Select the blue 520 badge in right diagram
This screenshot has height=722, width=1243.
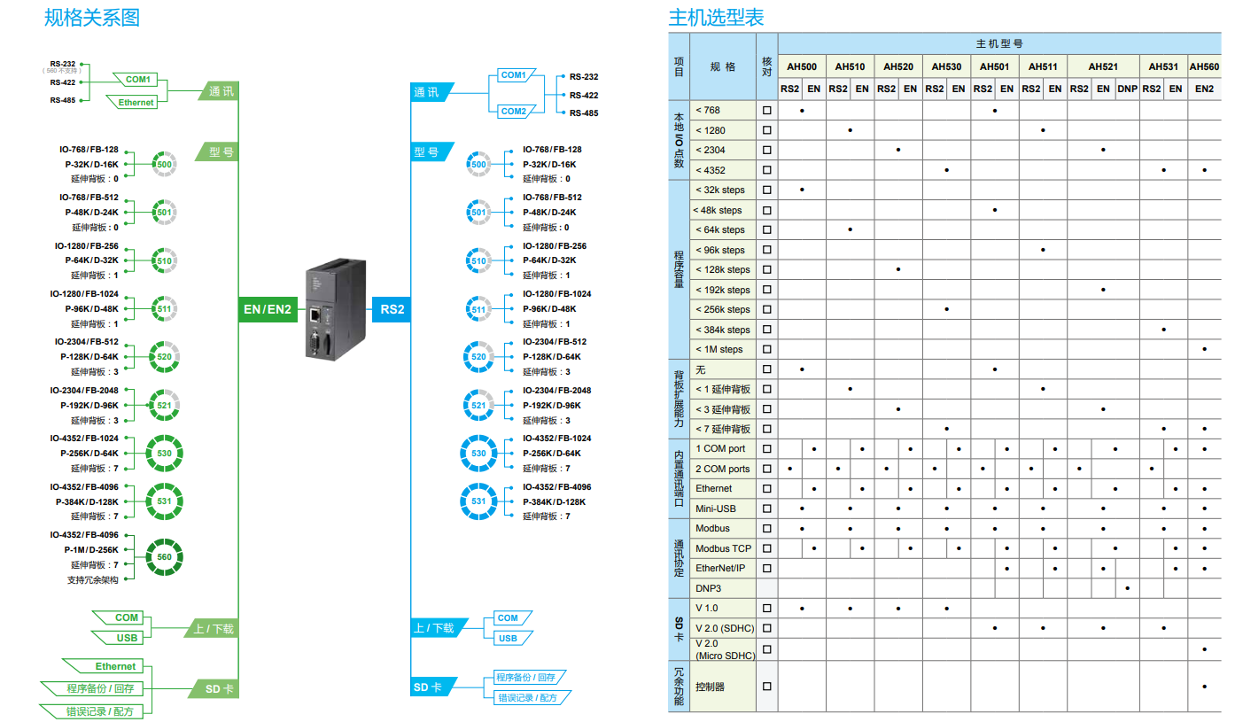tap(478, 356)
